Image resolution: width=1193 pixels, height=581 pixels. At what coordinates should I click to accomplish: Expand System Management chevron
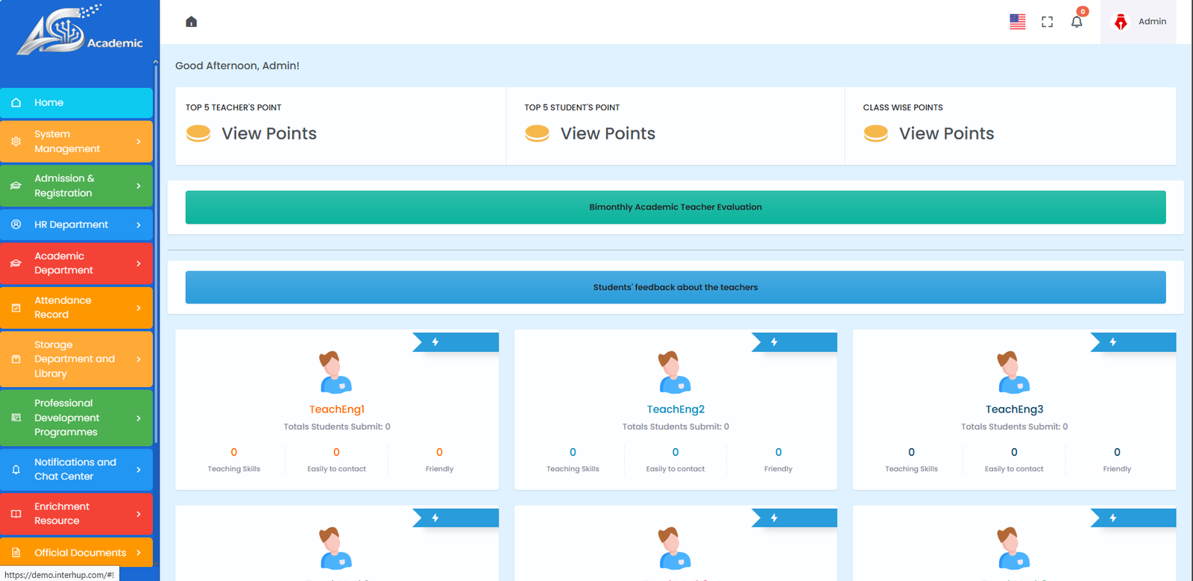(x=139, y=142)
